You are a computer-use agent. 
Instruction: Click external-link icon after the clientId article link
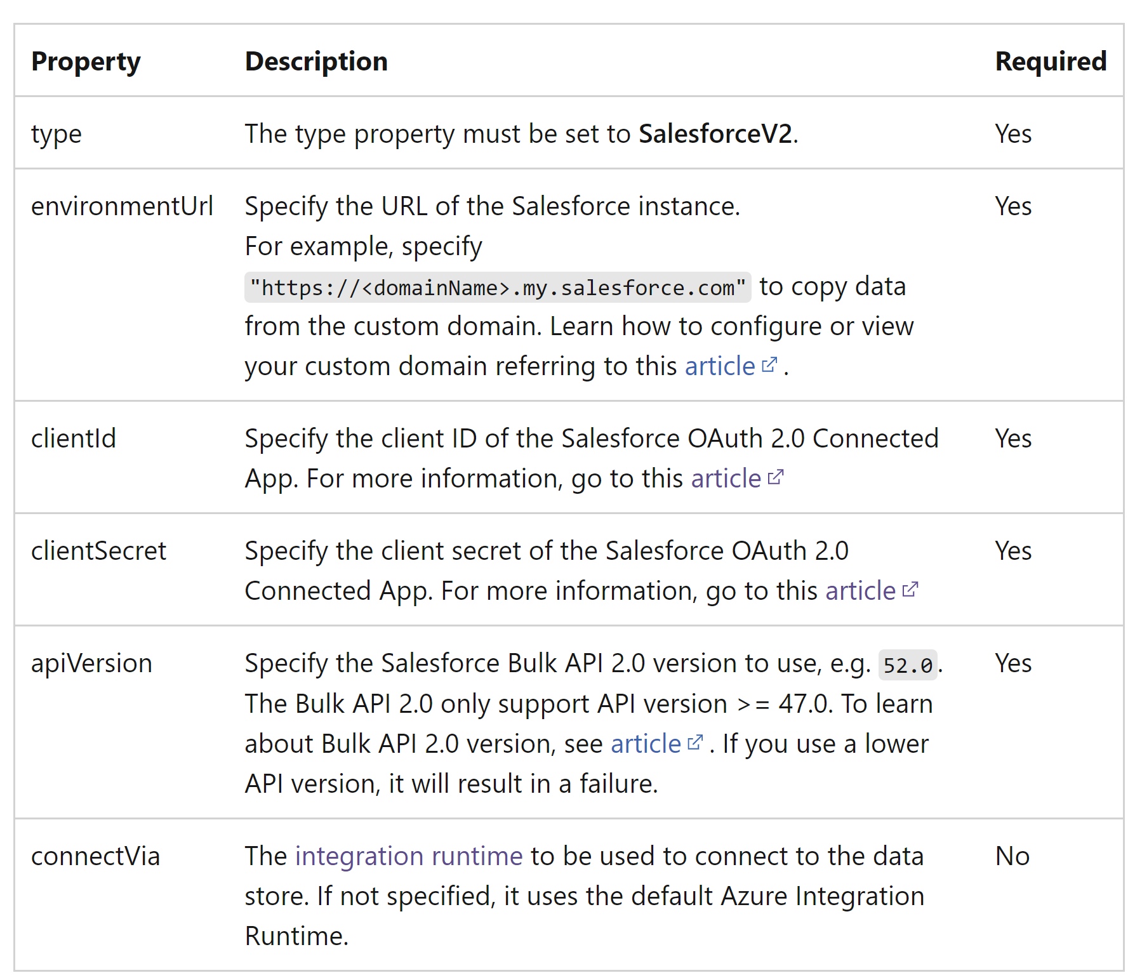776,477
